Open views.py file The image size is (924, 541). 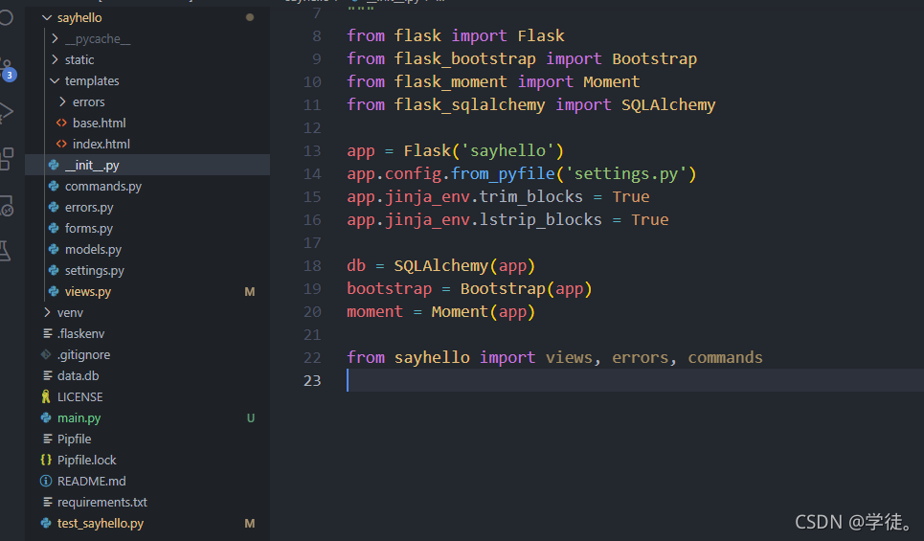pyautogui.click(x=88, y=292)
